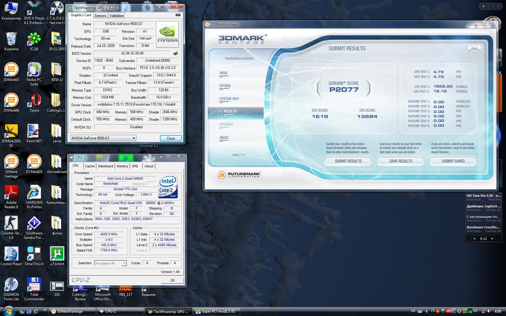Screen dimensions: 506x316
Task: Open ABOUT in 3DMark Vantage
Action: point(224,138)
